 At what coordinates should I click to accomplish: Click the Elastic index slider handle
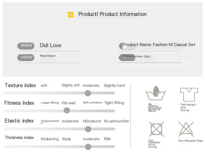[x=88, y=129]
